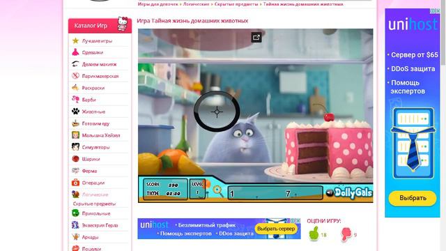Click the coloring icon beside Раскраски
The image size is (446, 251).
(x=75, y=88)
